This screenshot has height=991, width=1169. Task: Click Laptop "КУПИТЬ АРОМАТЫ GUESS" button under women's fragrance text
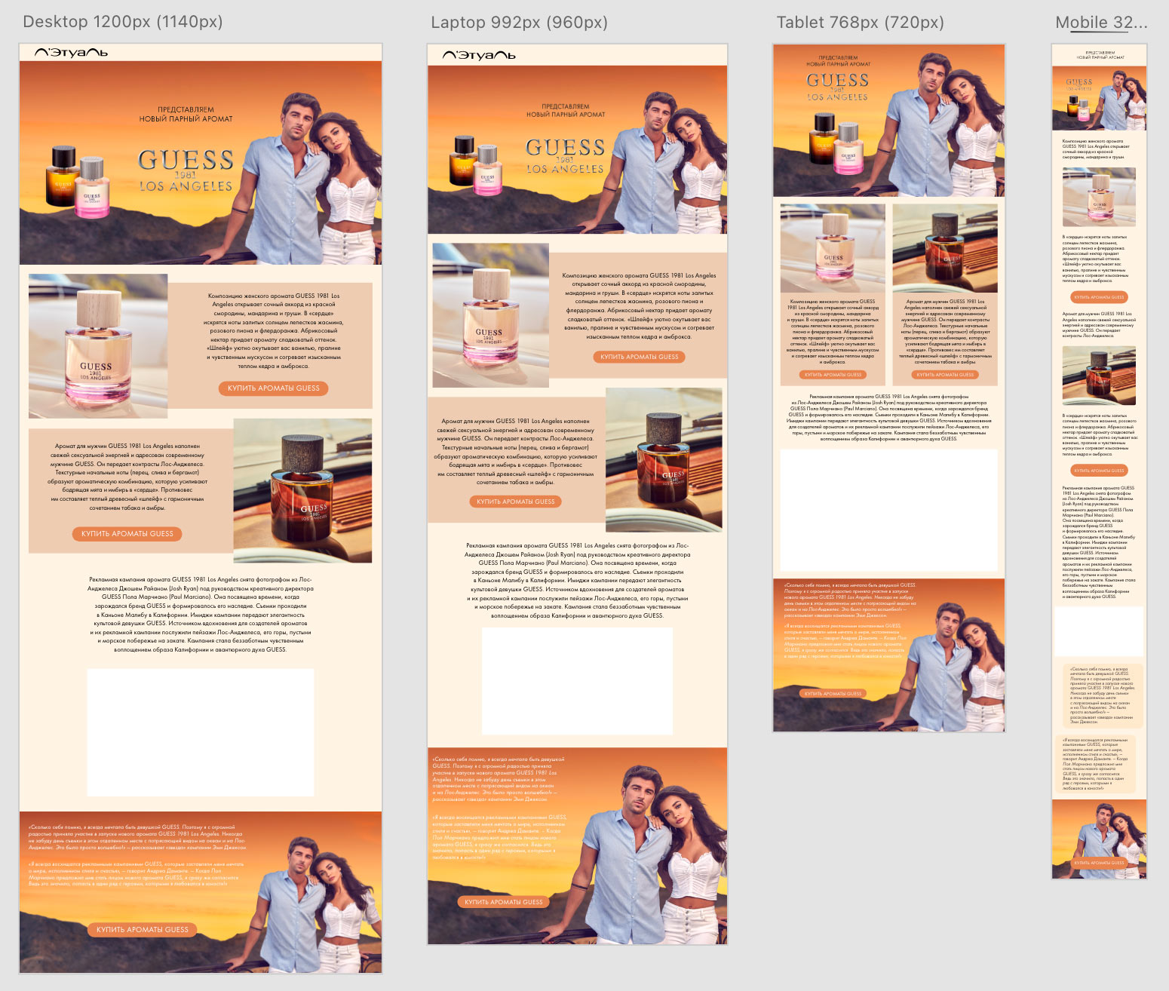click(640, 357)
